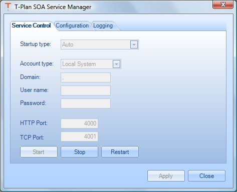Expand the Account type dropdown arrow

116,64
